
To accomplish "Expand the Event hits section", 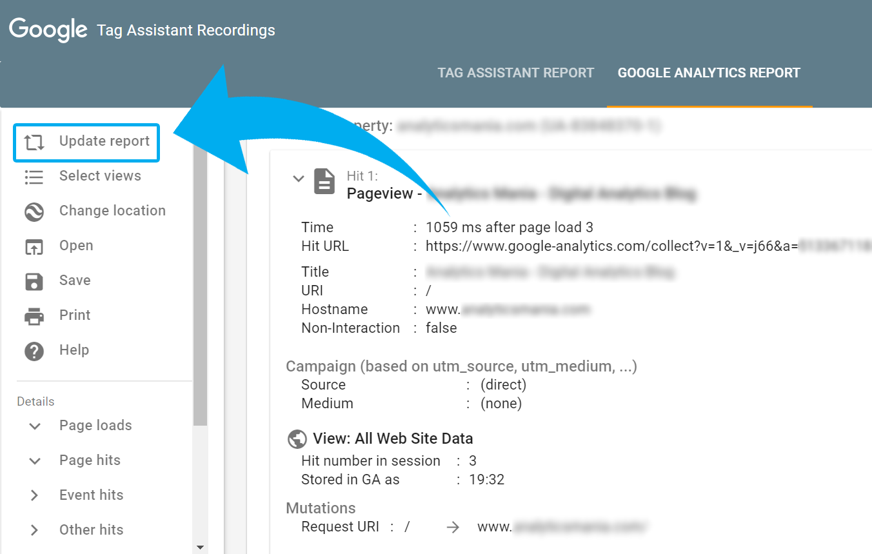I will pyautogui.click(x=35, y=495).
